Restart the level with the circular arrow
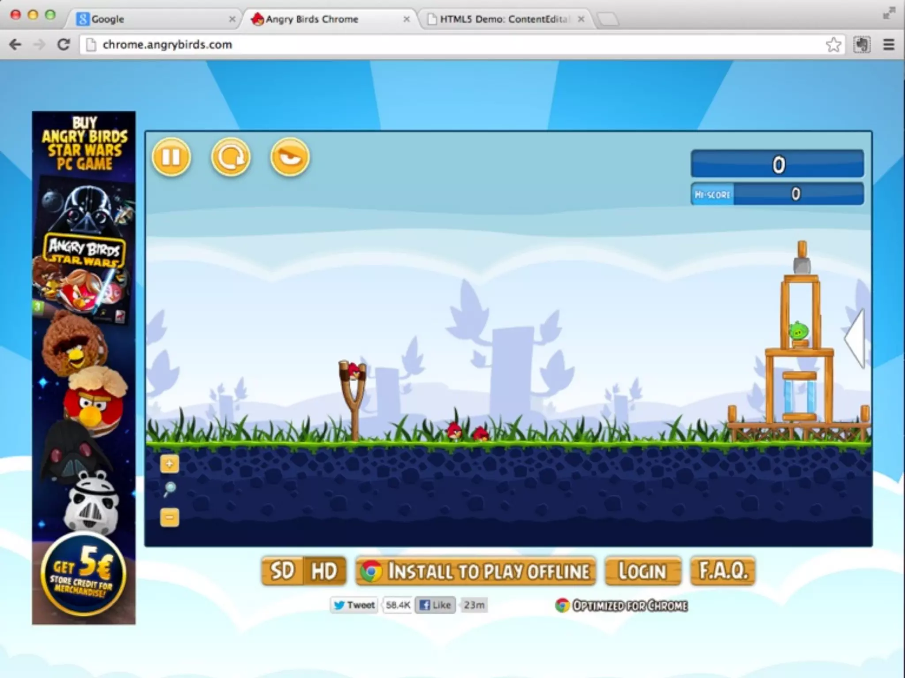The image size is (905, 678). pos(231,157)
